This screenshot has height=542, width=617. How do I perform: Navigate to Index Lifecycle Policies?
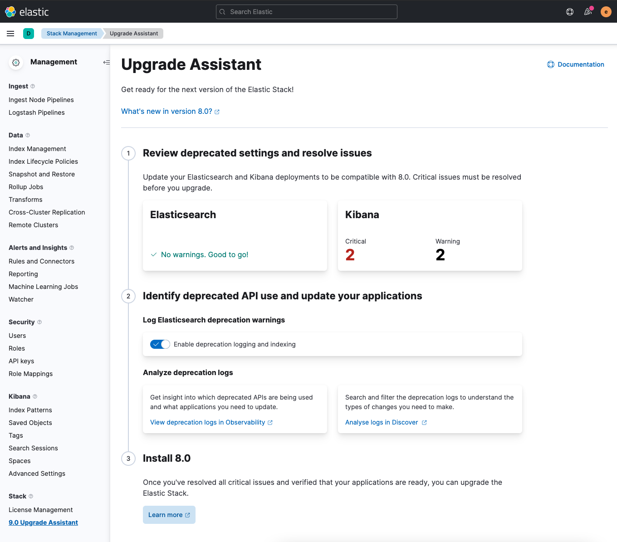click(x=43, y=161)
